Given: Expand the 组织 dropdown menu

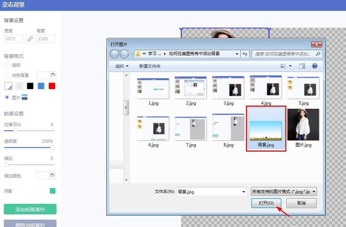Looking at the screenshot, I should (x=122, y=66).
